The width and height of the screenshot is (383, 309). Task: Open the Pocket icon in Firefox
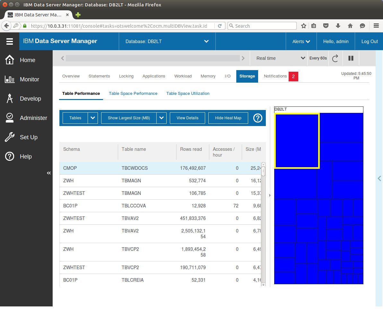(x=326, y=26)
